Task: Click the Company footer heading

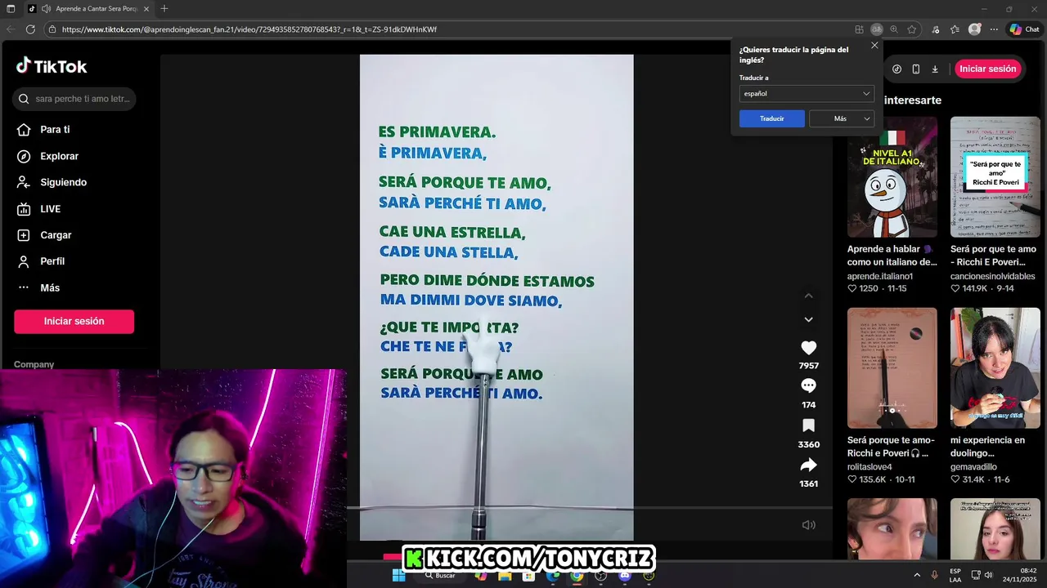Action: pos(34,364)
